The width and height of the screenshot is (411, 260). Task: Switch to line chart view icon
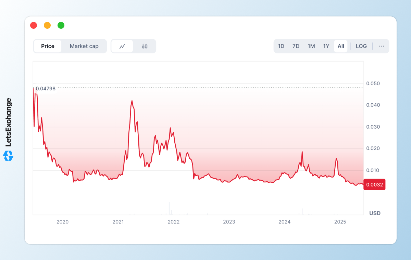pyautogui.click(x=122, y=46)
